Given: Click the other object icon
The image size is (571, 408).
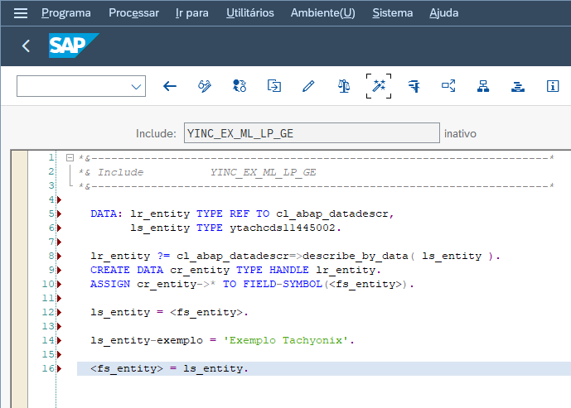Looking at the screenshot, I should [x=273, y=86].
